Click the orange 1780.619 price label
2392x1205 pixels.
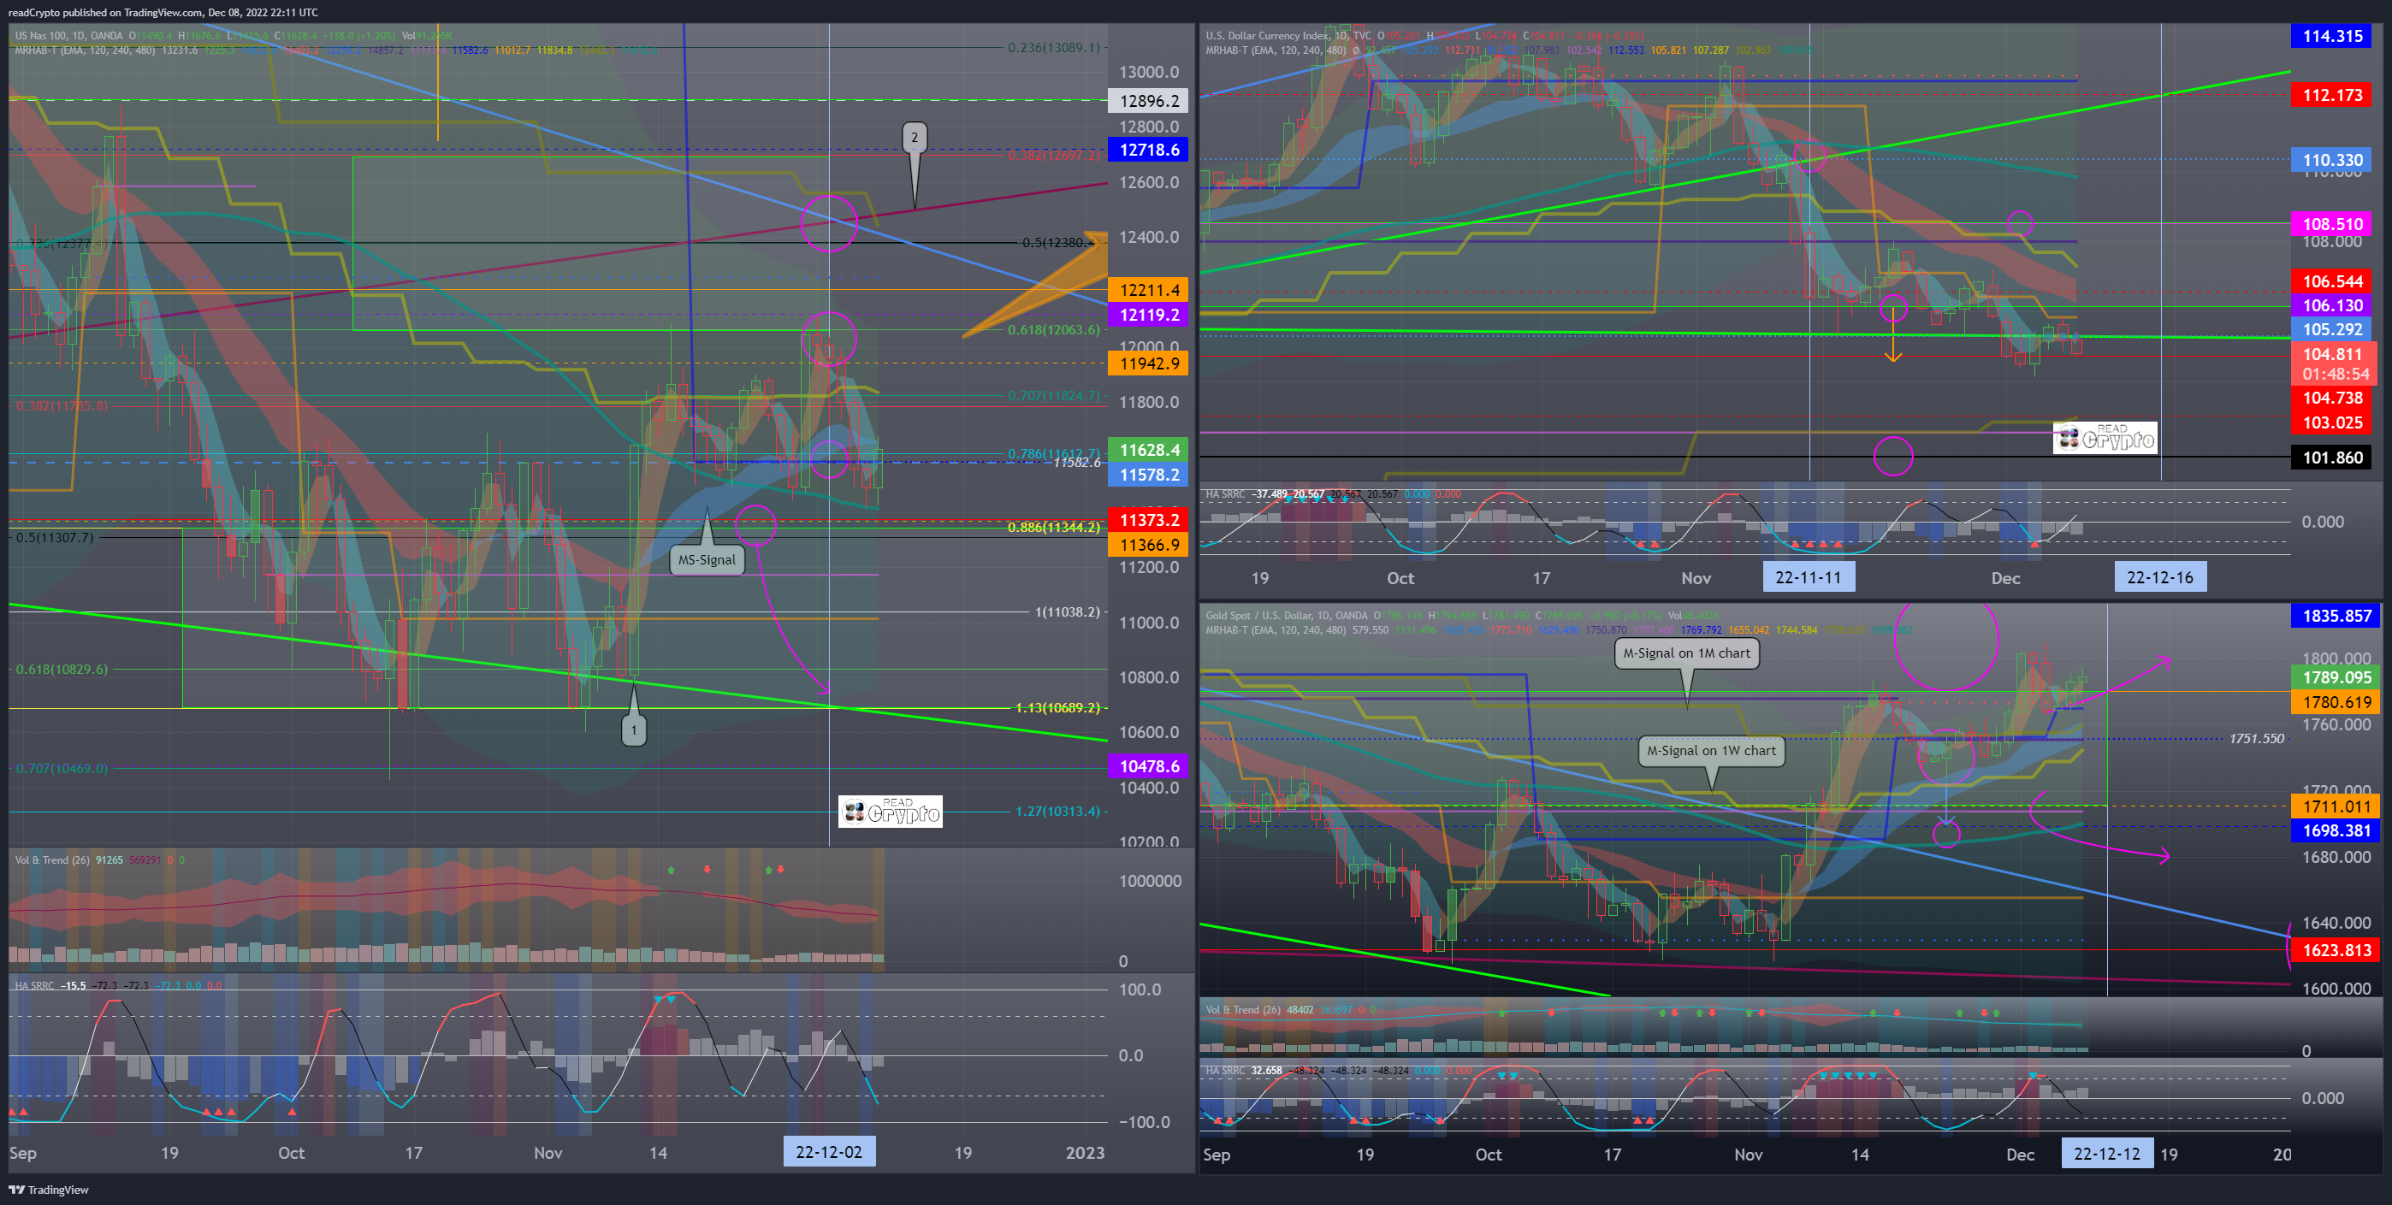coord(2336,702)
